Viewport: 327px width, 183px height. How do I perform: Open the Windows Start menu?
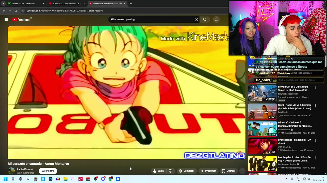[6, 179]
